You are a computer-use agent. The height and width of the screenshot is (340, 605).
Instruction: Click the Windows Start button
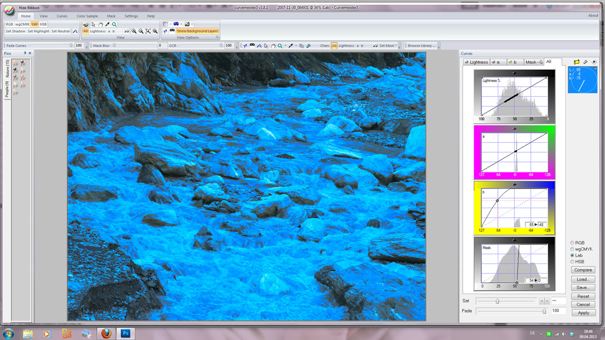pyautogui.click(x=8, y=333)
